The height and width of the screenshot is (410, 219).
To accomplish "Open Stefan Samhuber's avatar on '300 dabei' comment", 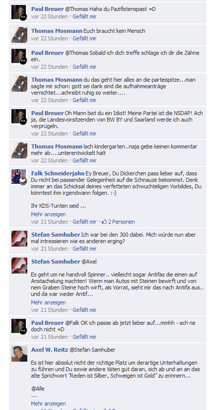I will pos(19,239).
